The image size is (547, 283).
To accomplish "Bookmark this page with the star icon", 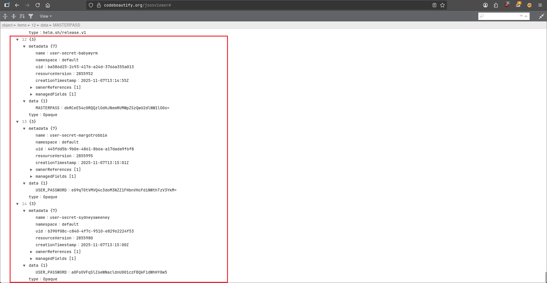I will (442, 5).
